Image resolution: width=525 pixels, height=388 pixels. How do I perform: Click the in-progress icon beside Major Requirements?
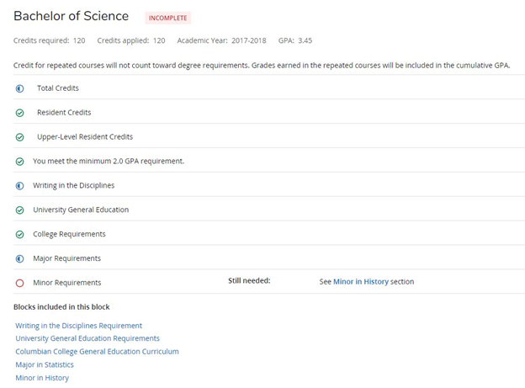pos(19,258)
